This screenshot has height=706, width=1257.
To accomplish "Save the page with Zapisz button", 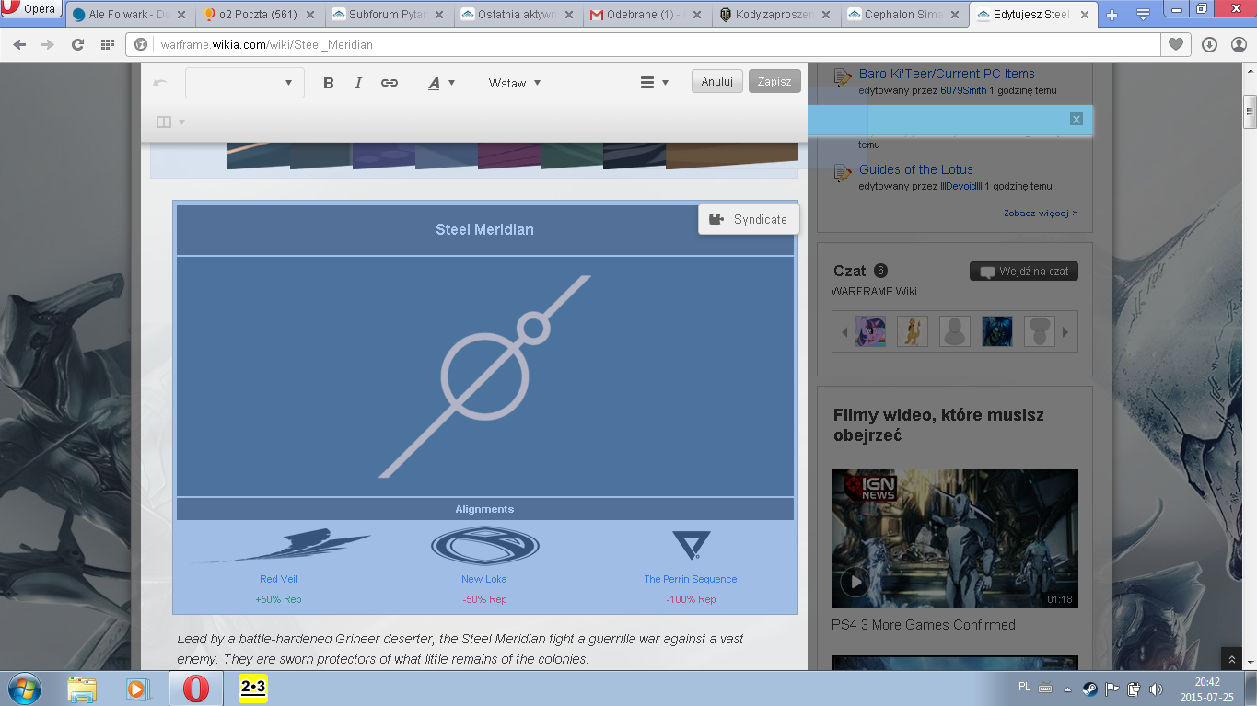I will pyautogui.click(x=774, y=81).
